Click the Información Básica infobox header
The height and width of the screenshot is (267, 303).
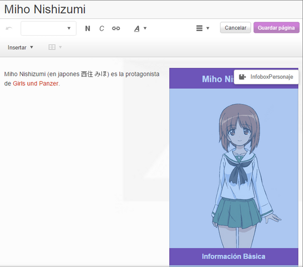[234, 256]
